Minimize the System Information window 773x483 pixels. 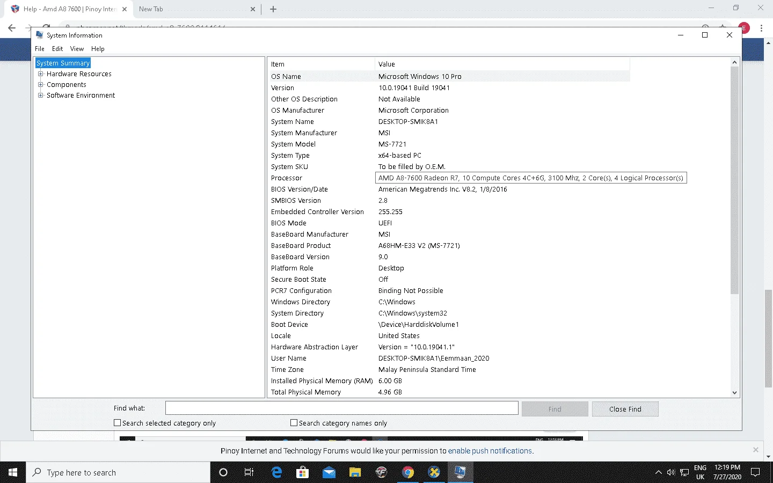[x=681, y=35]
